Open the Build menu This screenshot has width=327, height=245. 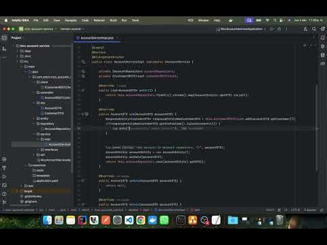113,20
